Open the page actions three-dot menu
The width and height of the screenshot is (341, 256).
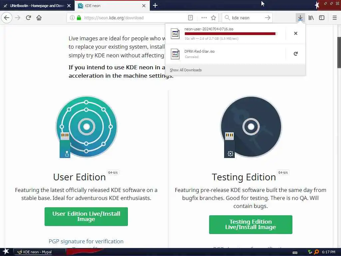204,18
